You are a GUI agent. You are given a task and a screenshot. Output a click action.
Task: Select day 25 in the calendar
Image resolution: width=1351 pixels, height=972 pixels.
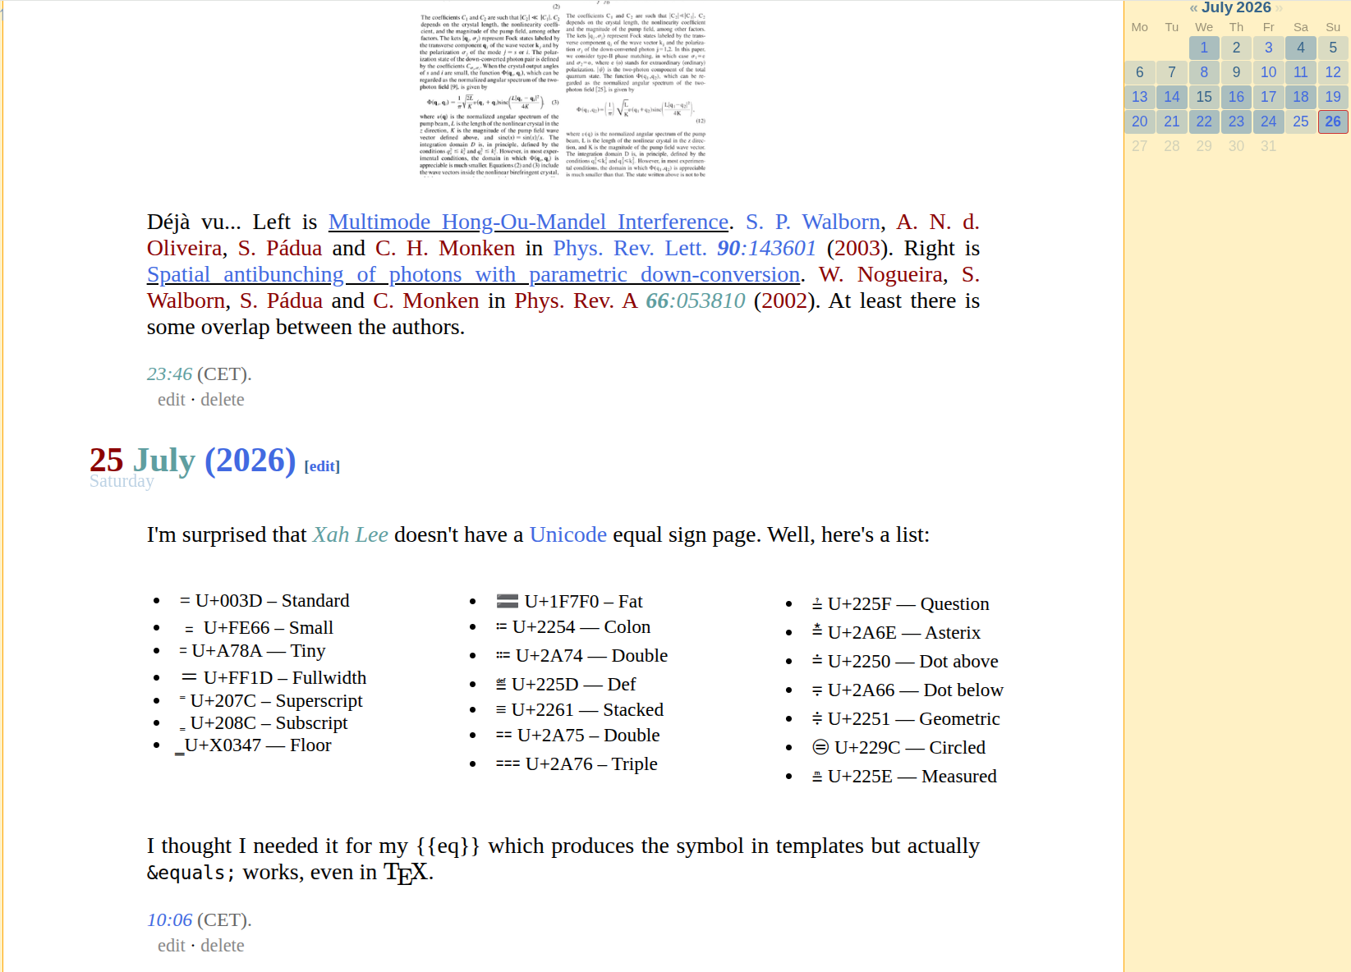(x=1301, y=121)
